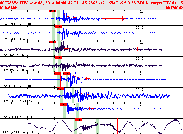This screenshot has width=183, height=134.
Task: Click the coda end marker on UW VLL EHZ trace
Action: [x=83, y=93]
